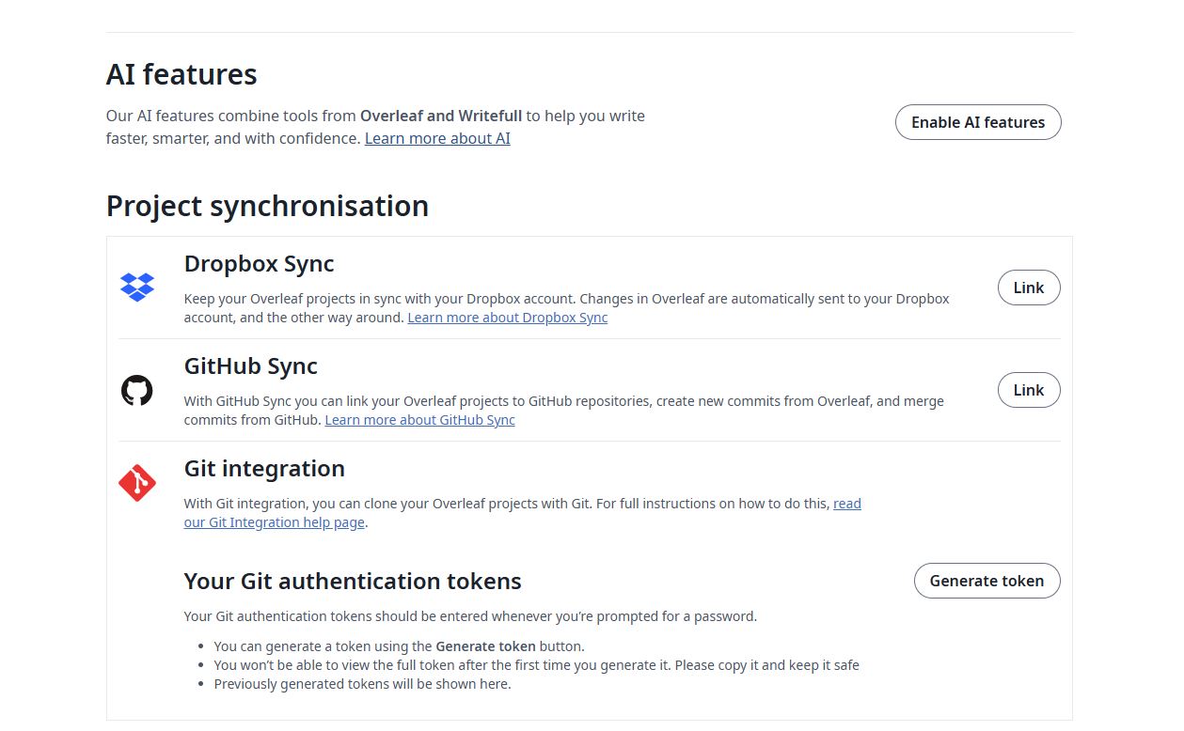Click the GitHub Sync title
The width and height of the screenshot is (1184, 731).
tap(250, 366)
